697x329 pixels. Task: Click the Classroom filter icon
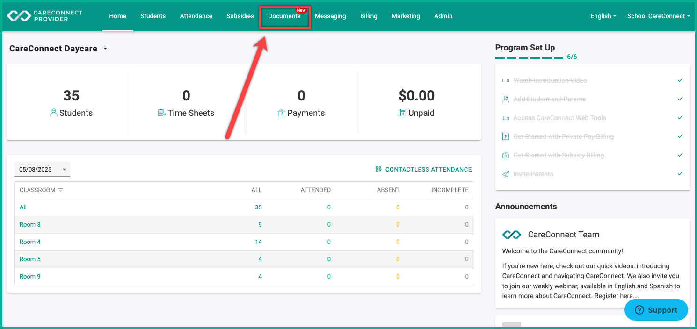point(60,190)
